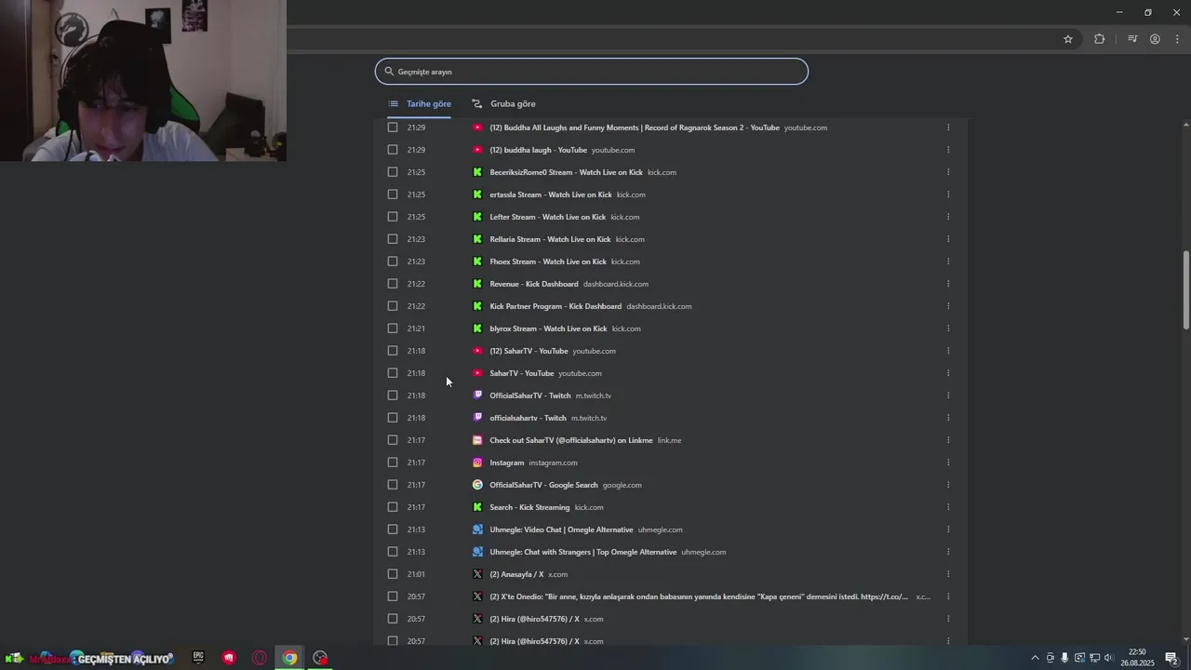Open Chrome's three-dot main menu
This screenshot has height=670, width=1191.
click(1178, 39)
